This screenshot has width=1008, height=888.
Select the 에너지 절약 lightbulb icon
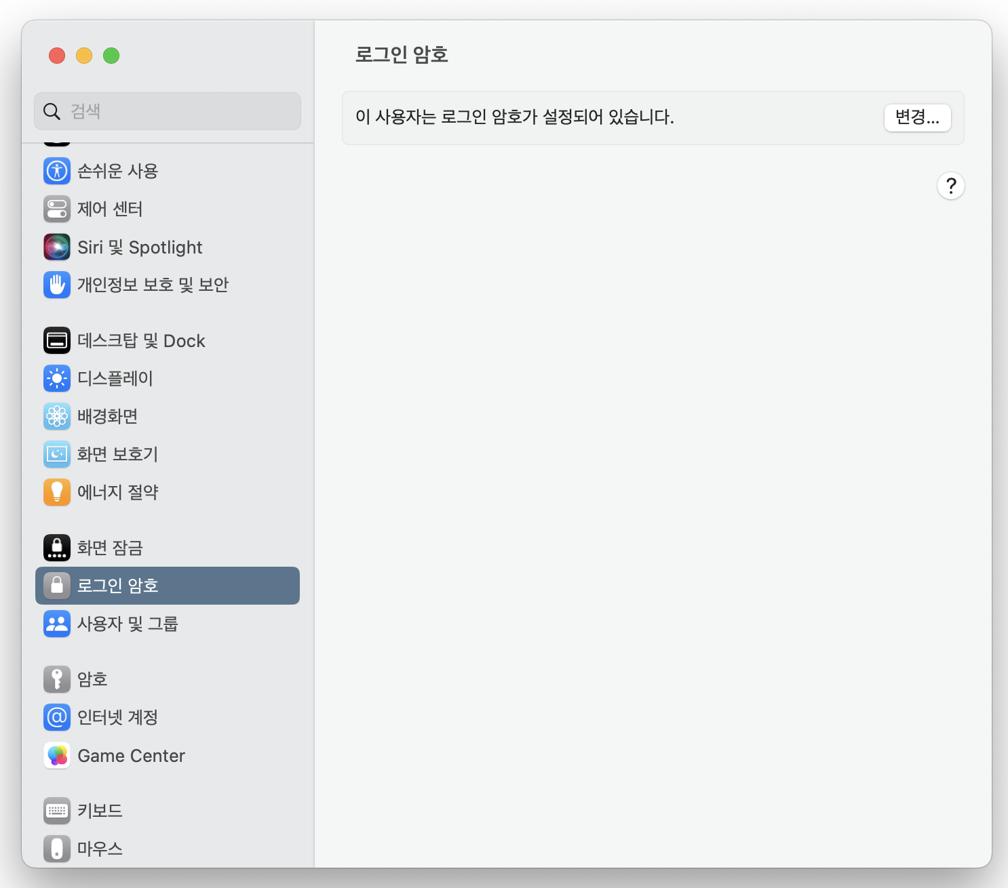tap(57, 492)
